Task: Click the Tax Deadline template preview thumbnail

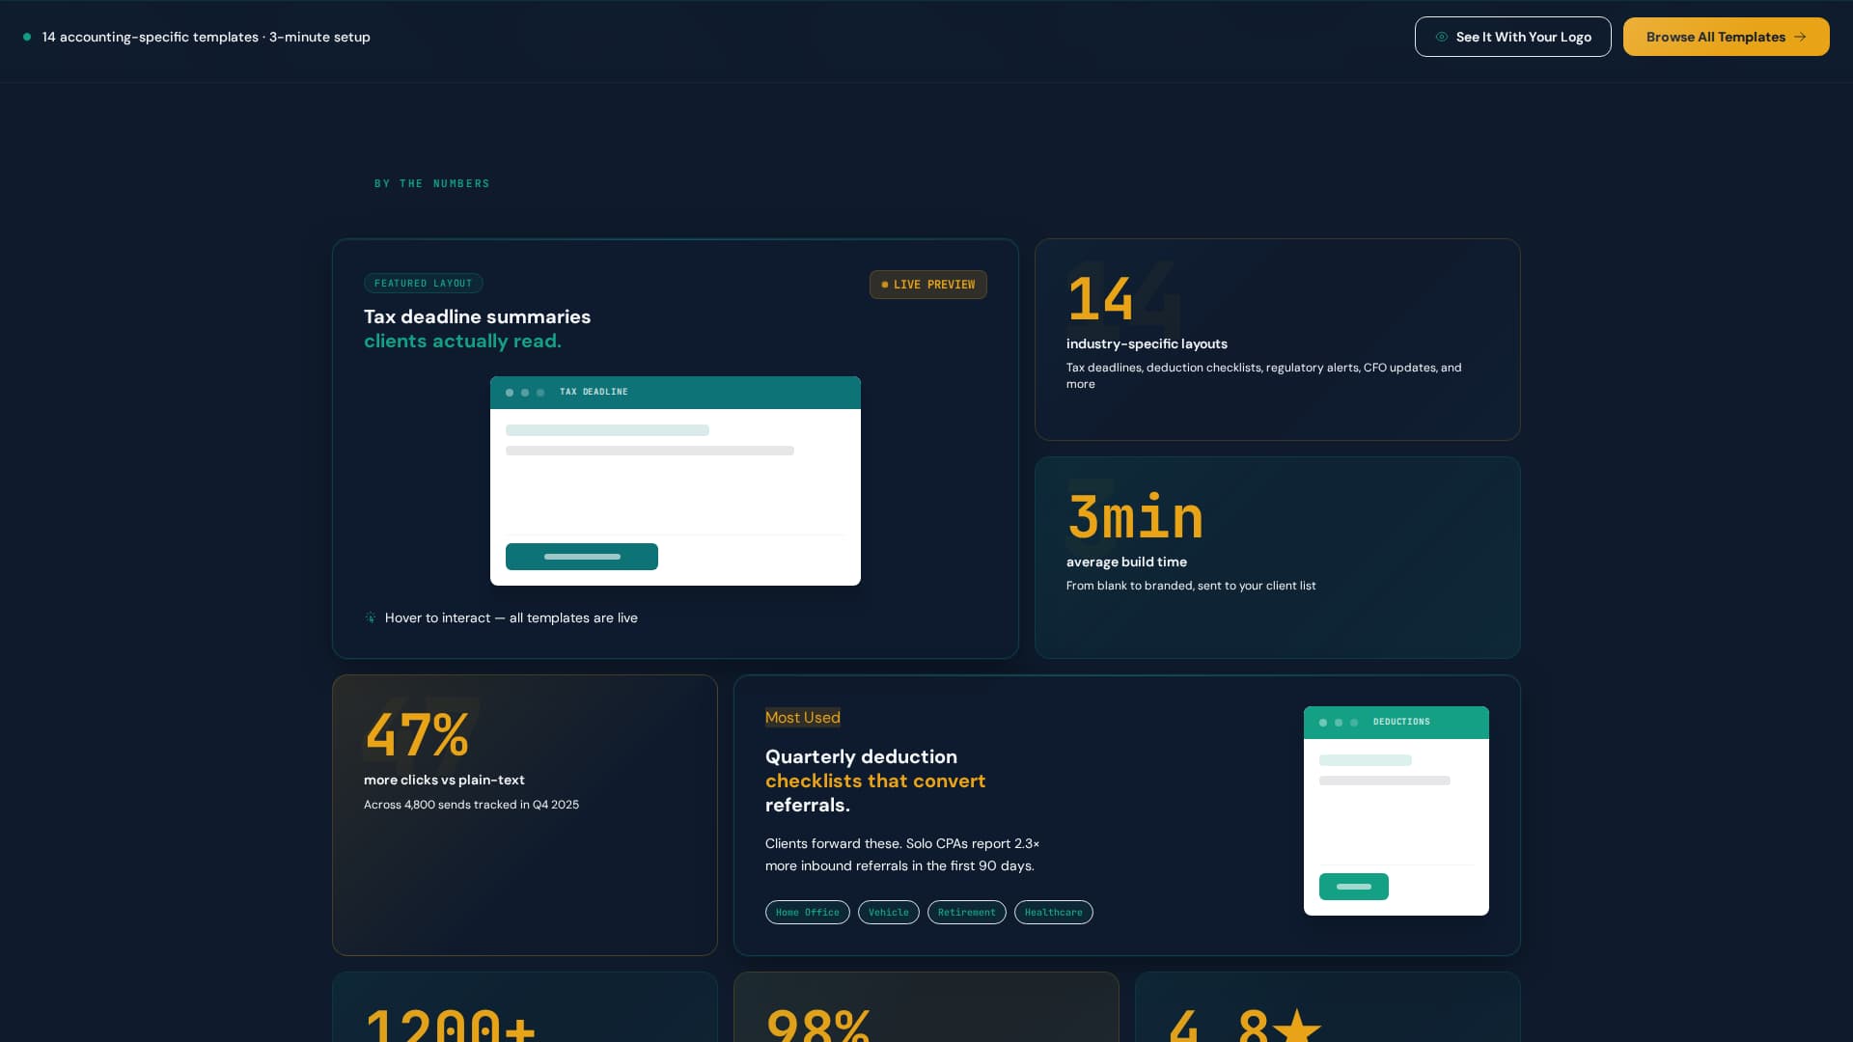Action: (x=676, y=480)
